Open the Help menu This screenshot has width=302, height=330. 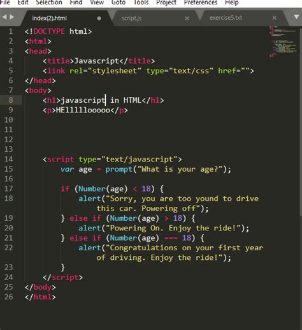click(232, 3)
